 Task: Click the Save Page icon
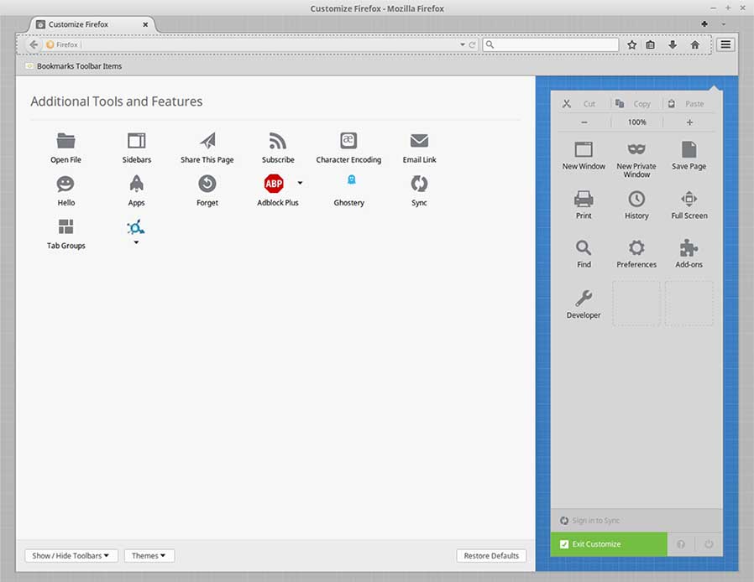point(689,149)
